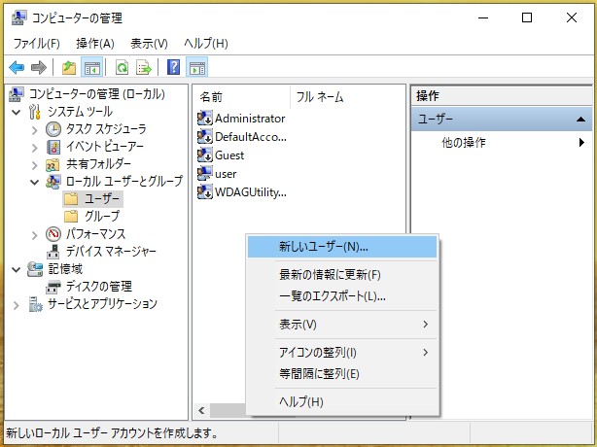Expand the イベント ビューアー node

(35, 148)
